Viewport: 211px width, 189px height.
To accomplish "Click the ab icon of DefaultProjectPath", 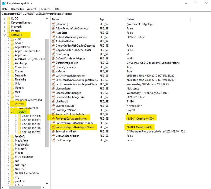I will (53, 63).
